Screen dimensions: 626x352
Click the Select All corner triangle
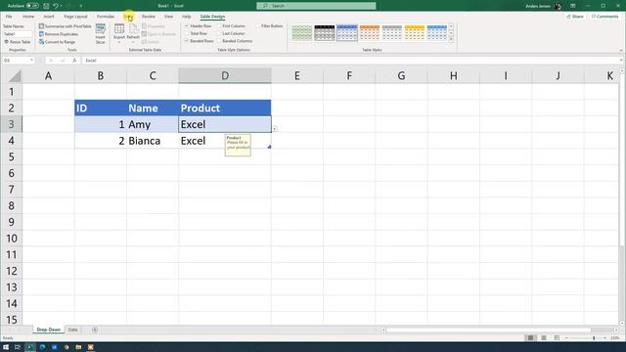point(15,76)
